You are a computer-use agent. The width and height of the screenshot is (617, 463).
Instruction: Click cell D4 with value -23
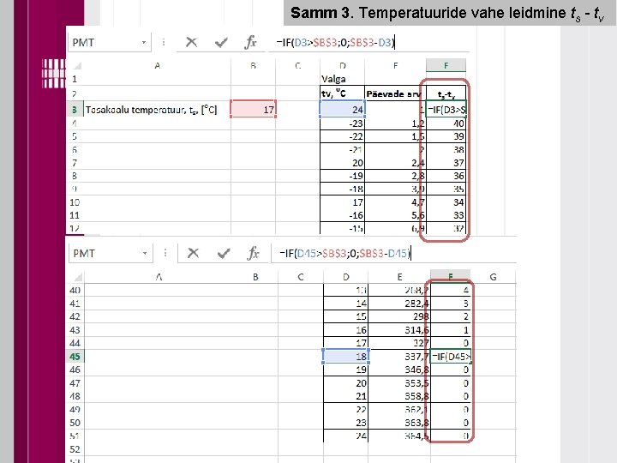pyautogui.click(x=342, y=123)
